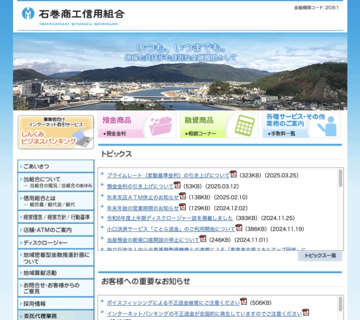
Task: Open PDF icon beside 矢本支店ATM休止のお知らせ
Action: coord(183,196)
